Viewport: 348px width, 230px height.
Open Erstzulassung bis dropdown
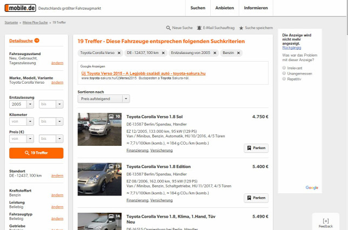pyautogui.click(x=51, y=104)
